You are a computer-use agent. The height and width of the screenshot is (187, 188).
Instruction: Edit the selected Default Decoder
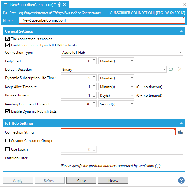click(178, 69)
